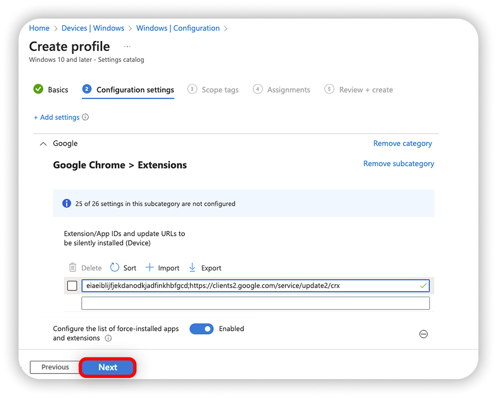Click the info icon beside force-installed apps setting
497x398 pixels.
[108, 338]
